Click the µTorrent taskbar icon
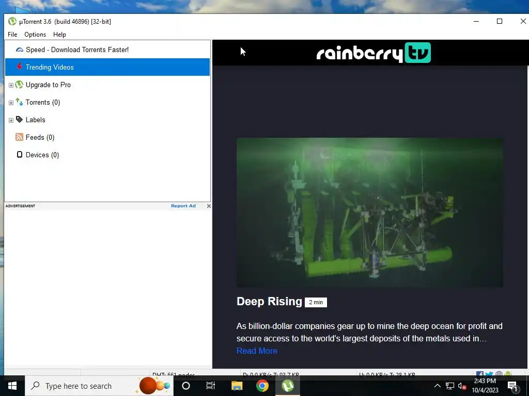529x396 pixels. click(288, 386)
